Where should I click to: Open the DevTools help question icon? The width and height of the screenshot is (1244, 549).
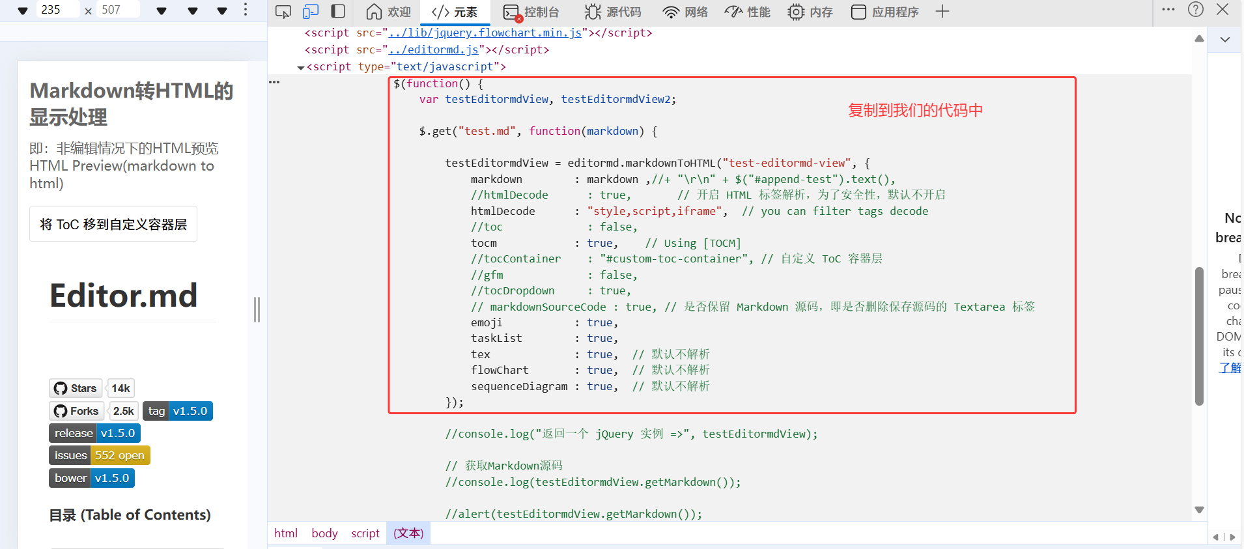(1196, 10)
